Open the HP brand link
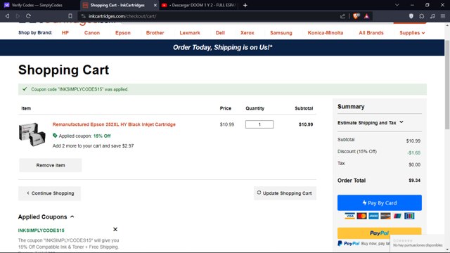450x253 pixels. pos(65,33)
